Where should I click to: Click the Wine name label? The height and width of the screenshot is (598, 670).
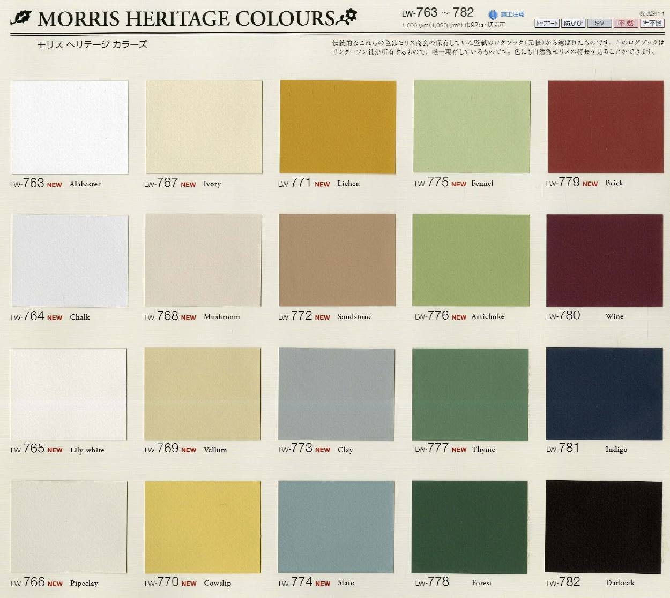[x=615, y=316]
